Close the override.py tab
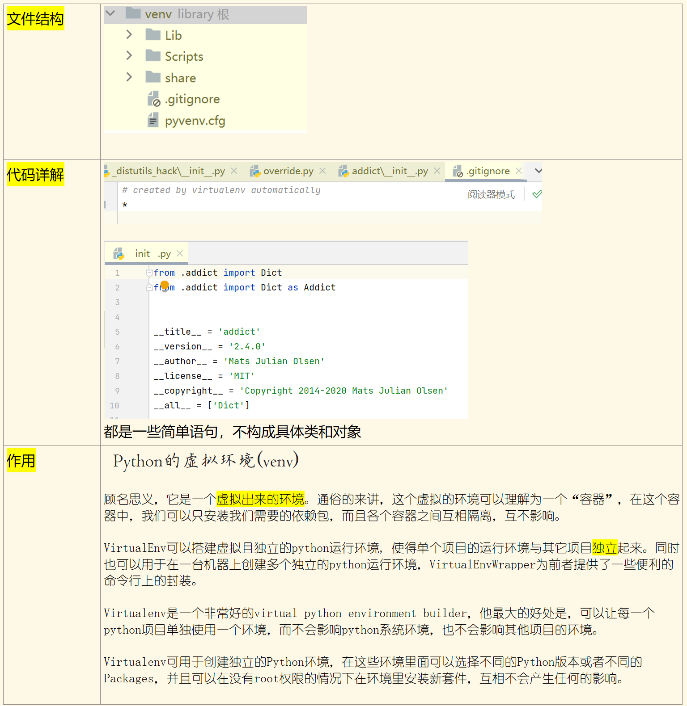The image size is (687, 706). tap(322, 171)
